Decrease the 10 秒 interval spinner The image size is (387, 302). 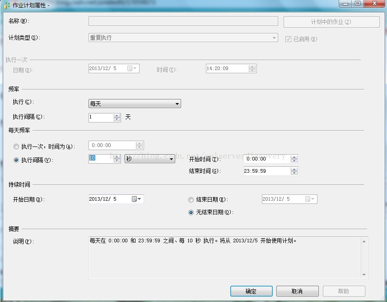point(117,160)
